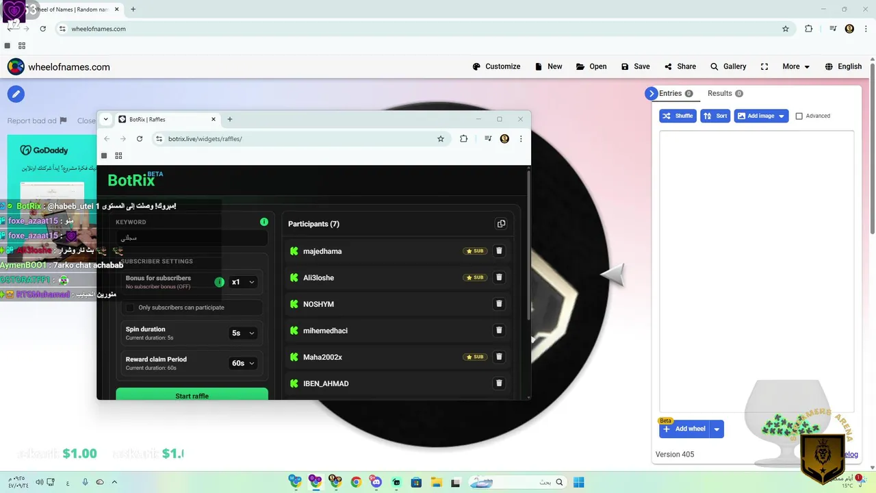Viewport: 876px width, 493px height.
Task: Open the Windows Start menu
Action: point(578,482)
